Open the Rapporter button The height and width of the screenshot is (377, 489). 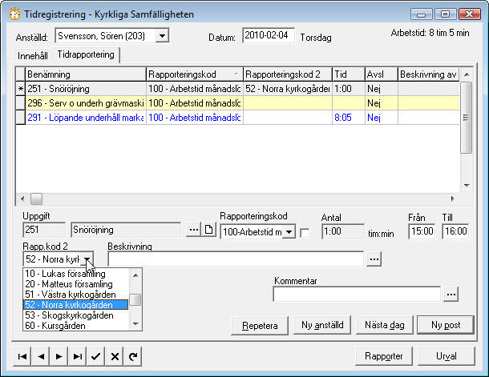pos(384,356)
